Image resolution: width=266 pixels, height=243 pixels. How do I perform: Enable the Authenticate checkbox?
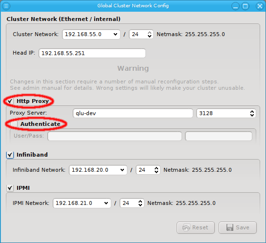14,124
